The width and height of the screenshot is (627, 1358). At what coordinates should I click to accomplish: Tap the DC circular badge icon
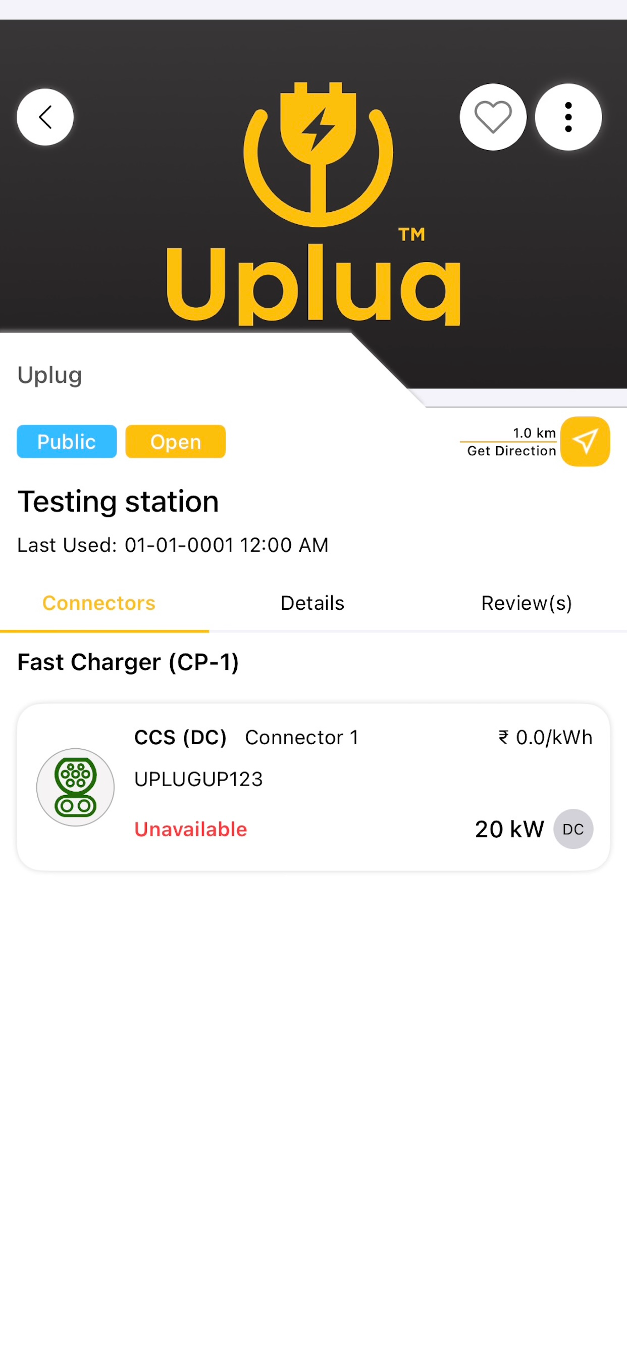[x=572, y=829]
